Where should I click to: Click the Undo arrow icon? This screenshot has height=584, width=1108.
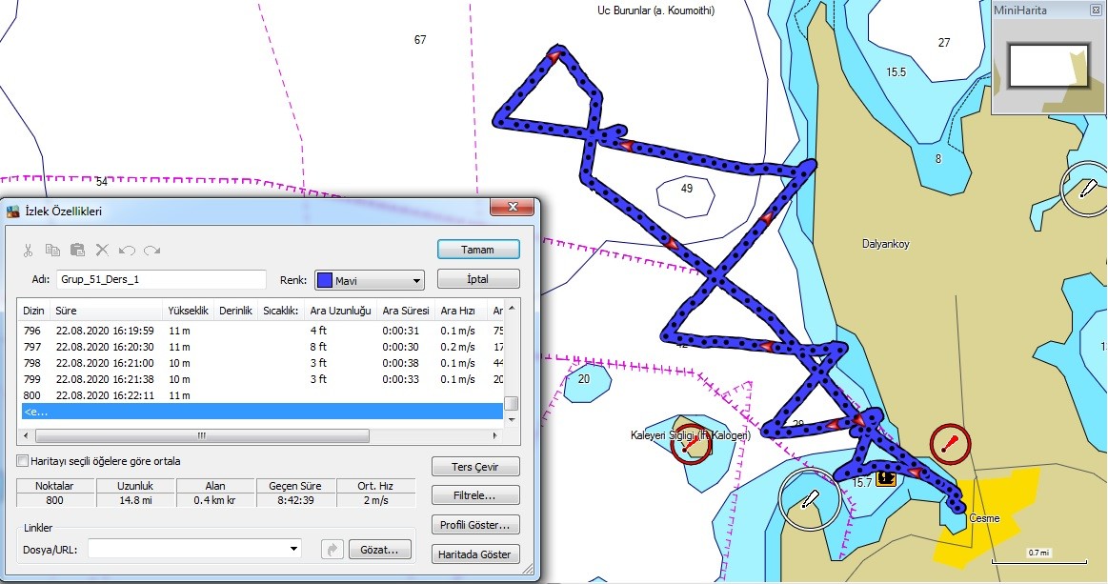coord(128,251)
